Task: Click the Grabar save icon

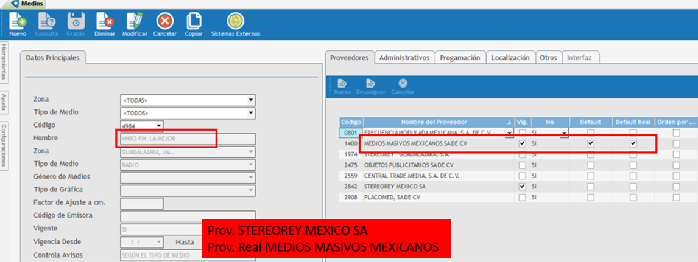Action: [76, 21]
